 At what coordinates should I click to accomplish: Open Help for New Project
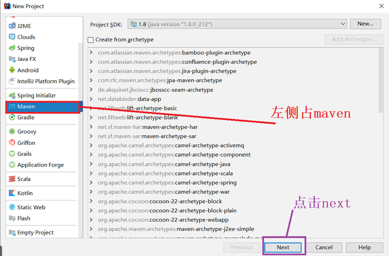coord(365,247)
